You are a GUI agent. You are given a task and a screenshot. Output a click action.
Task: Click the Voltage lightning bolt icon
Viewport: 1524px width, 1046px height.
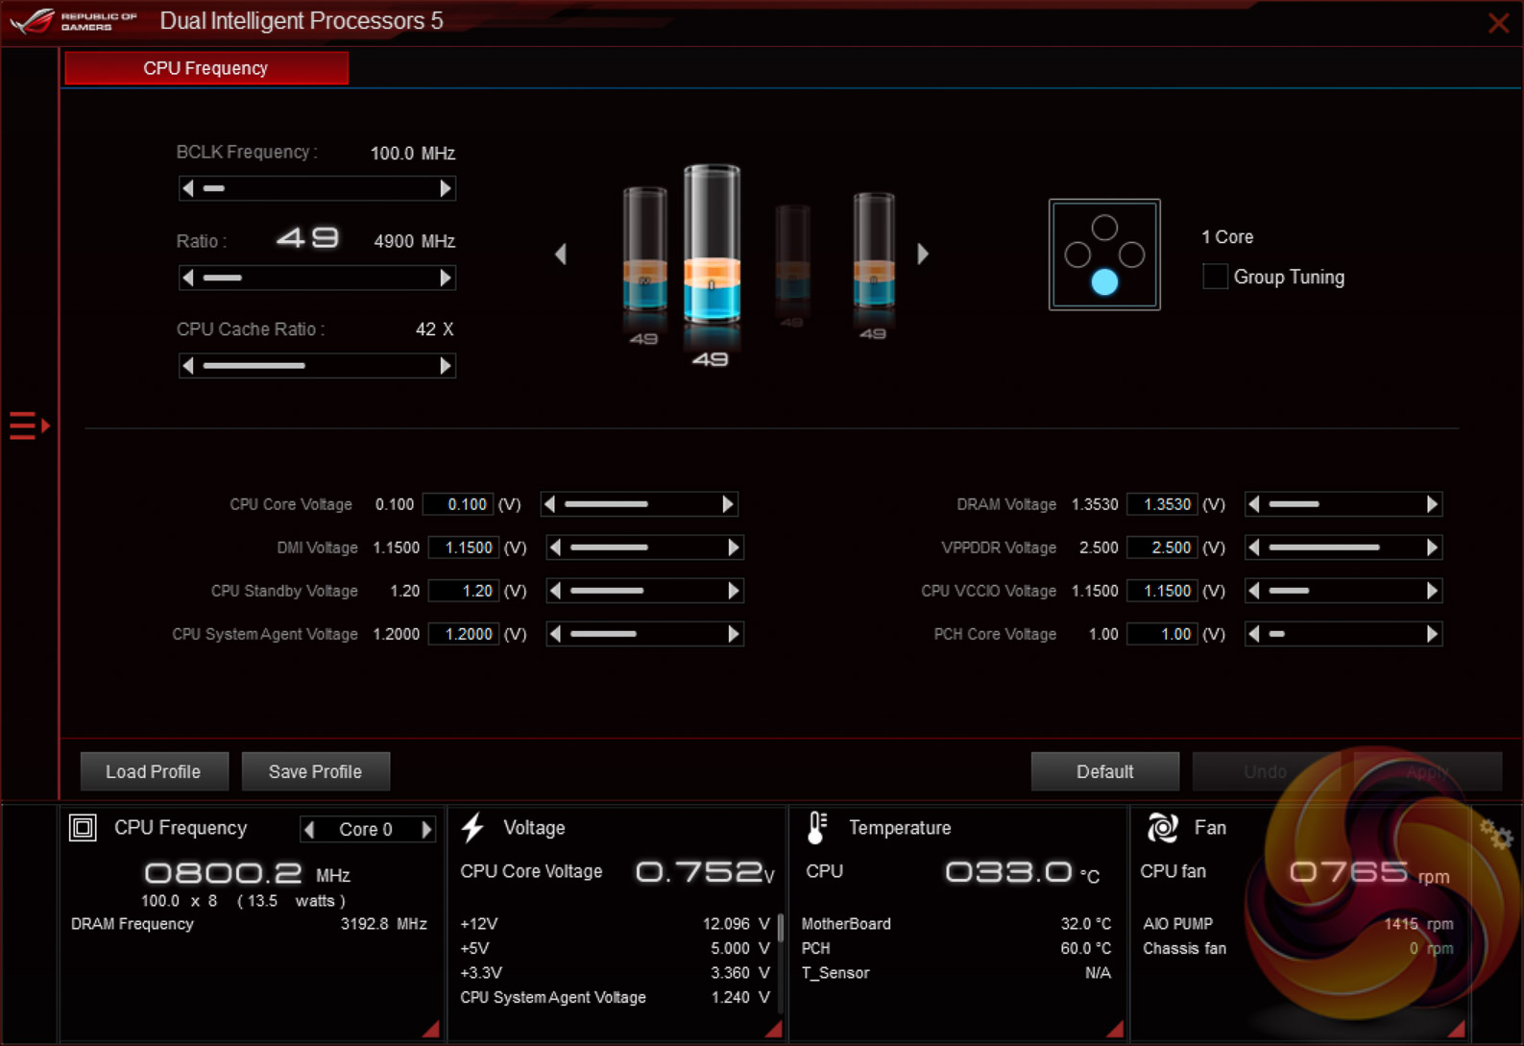coord(473,827)
